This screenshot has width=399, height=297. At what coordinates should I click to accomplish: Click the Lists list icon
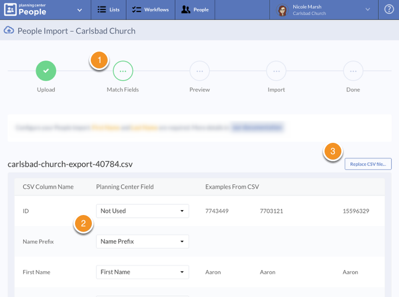tap(102, 10)
